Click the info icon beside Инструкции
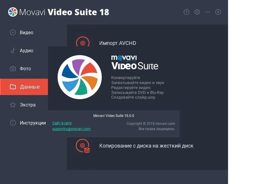Image resolution: width=257 pixels, height=184 pixels. click(13, 123)
